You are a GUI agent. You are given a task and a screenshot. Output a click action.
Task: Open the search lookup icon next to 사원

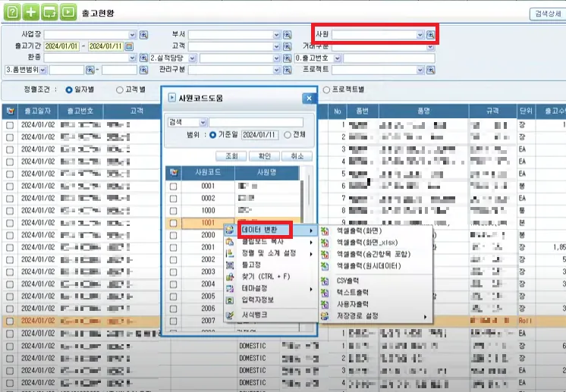pyautogui.click(x=430, y=35)
